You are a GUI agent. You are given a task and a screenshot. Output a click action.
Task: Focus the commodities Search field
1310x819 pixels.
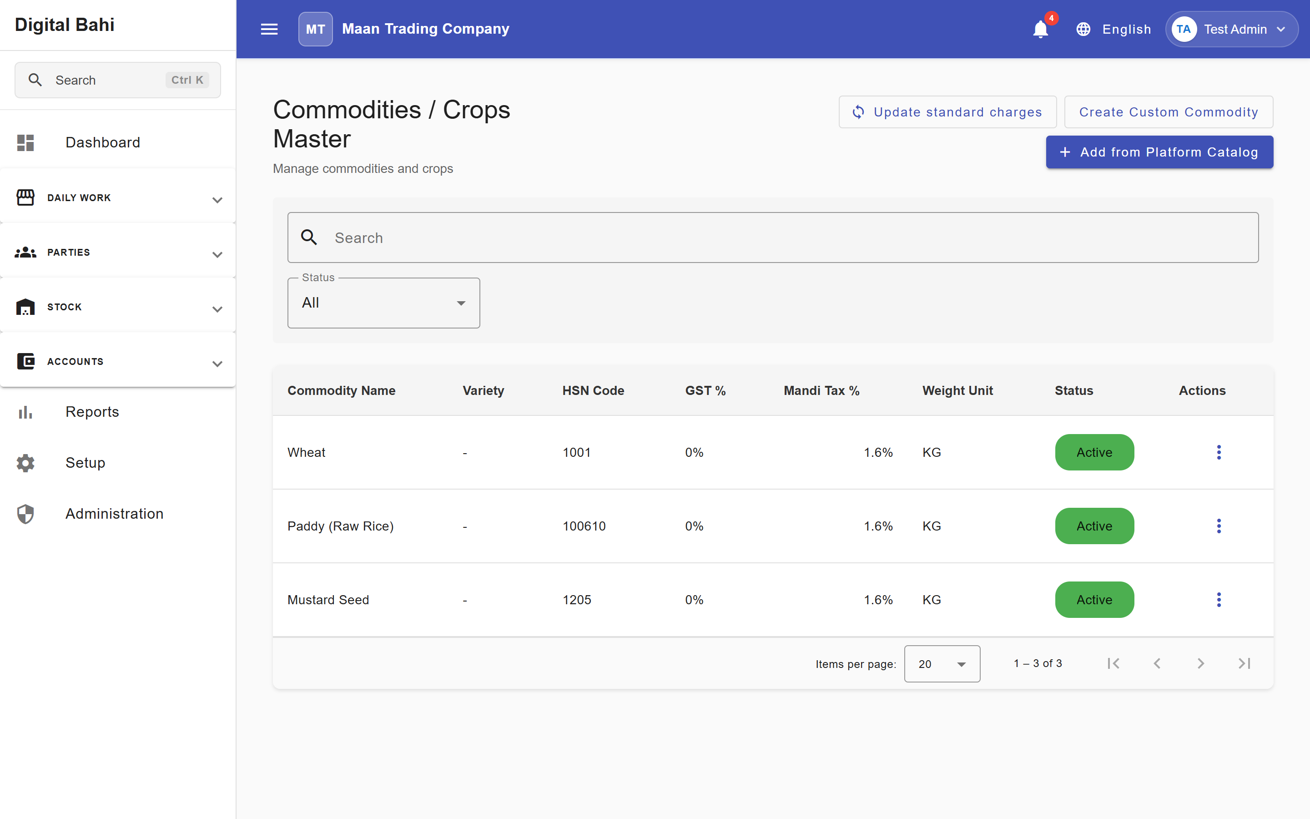tap(772, 238)
